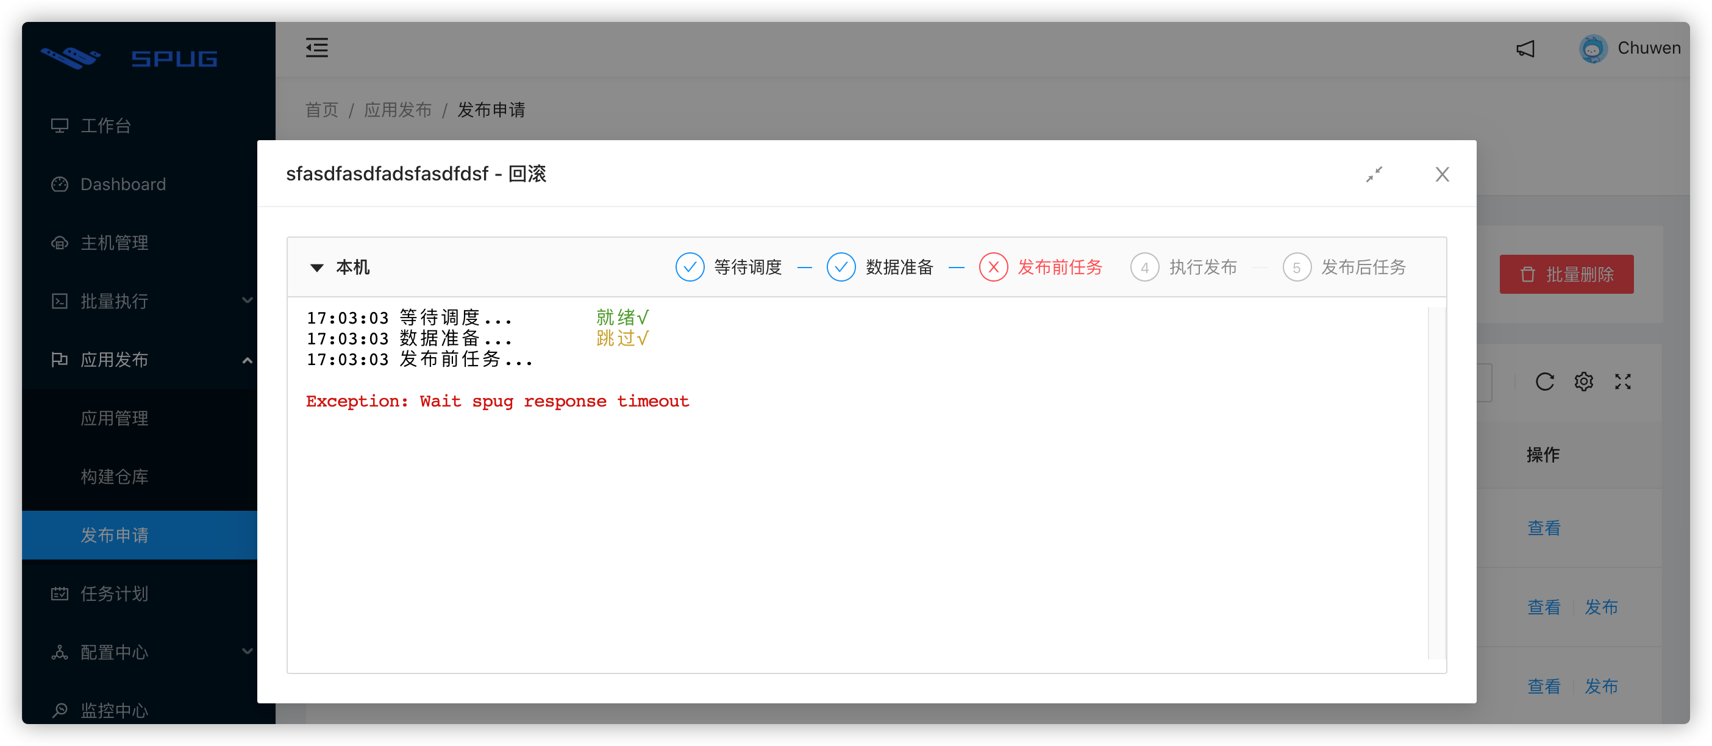Image resolution: width=1712 pixels, height=746 pixels.
Task: Open table settings using the gear icon
Action: coord(1584,382)
